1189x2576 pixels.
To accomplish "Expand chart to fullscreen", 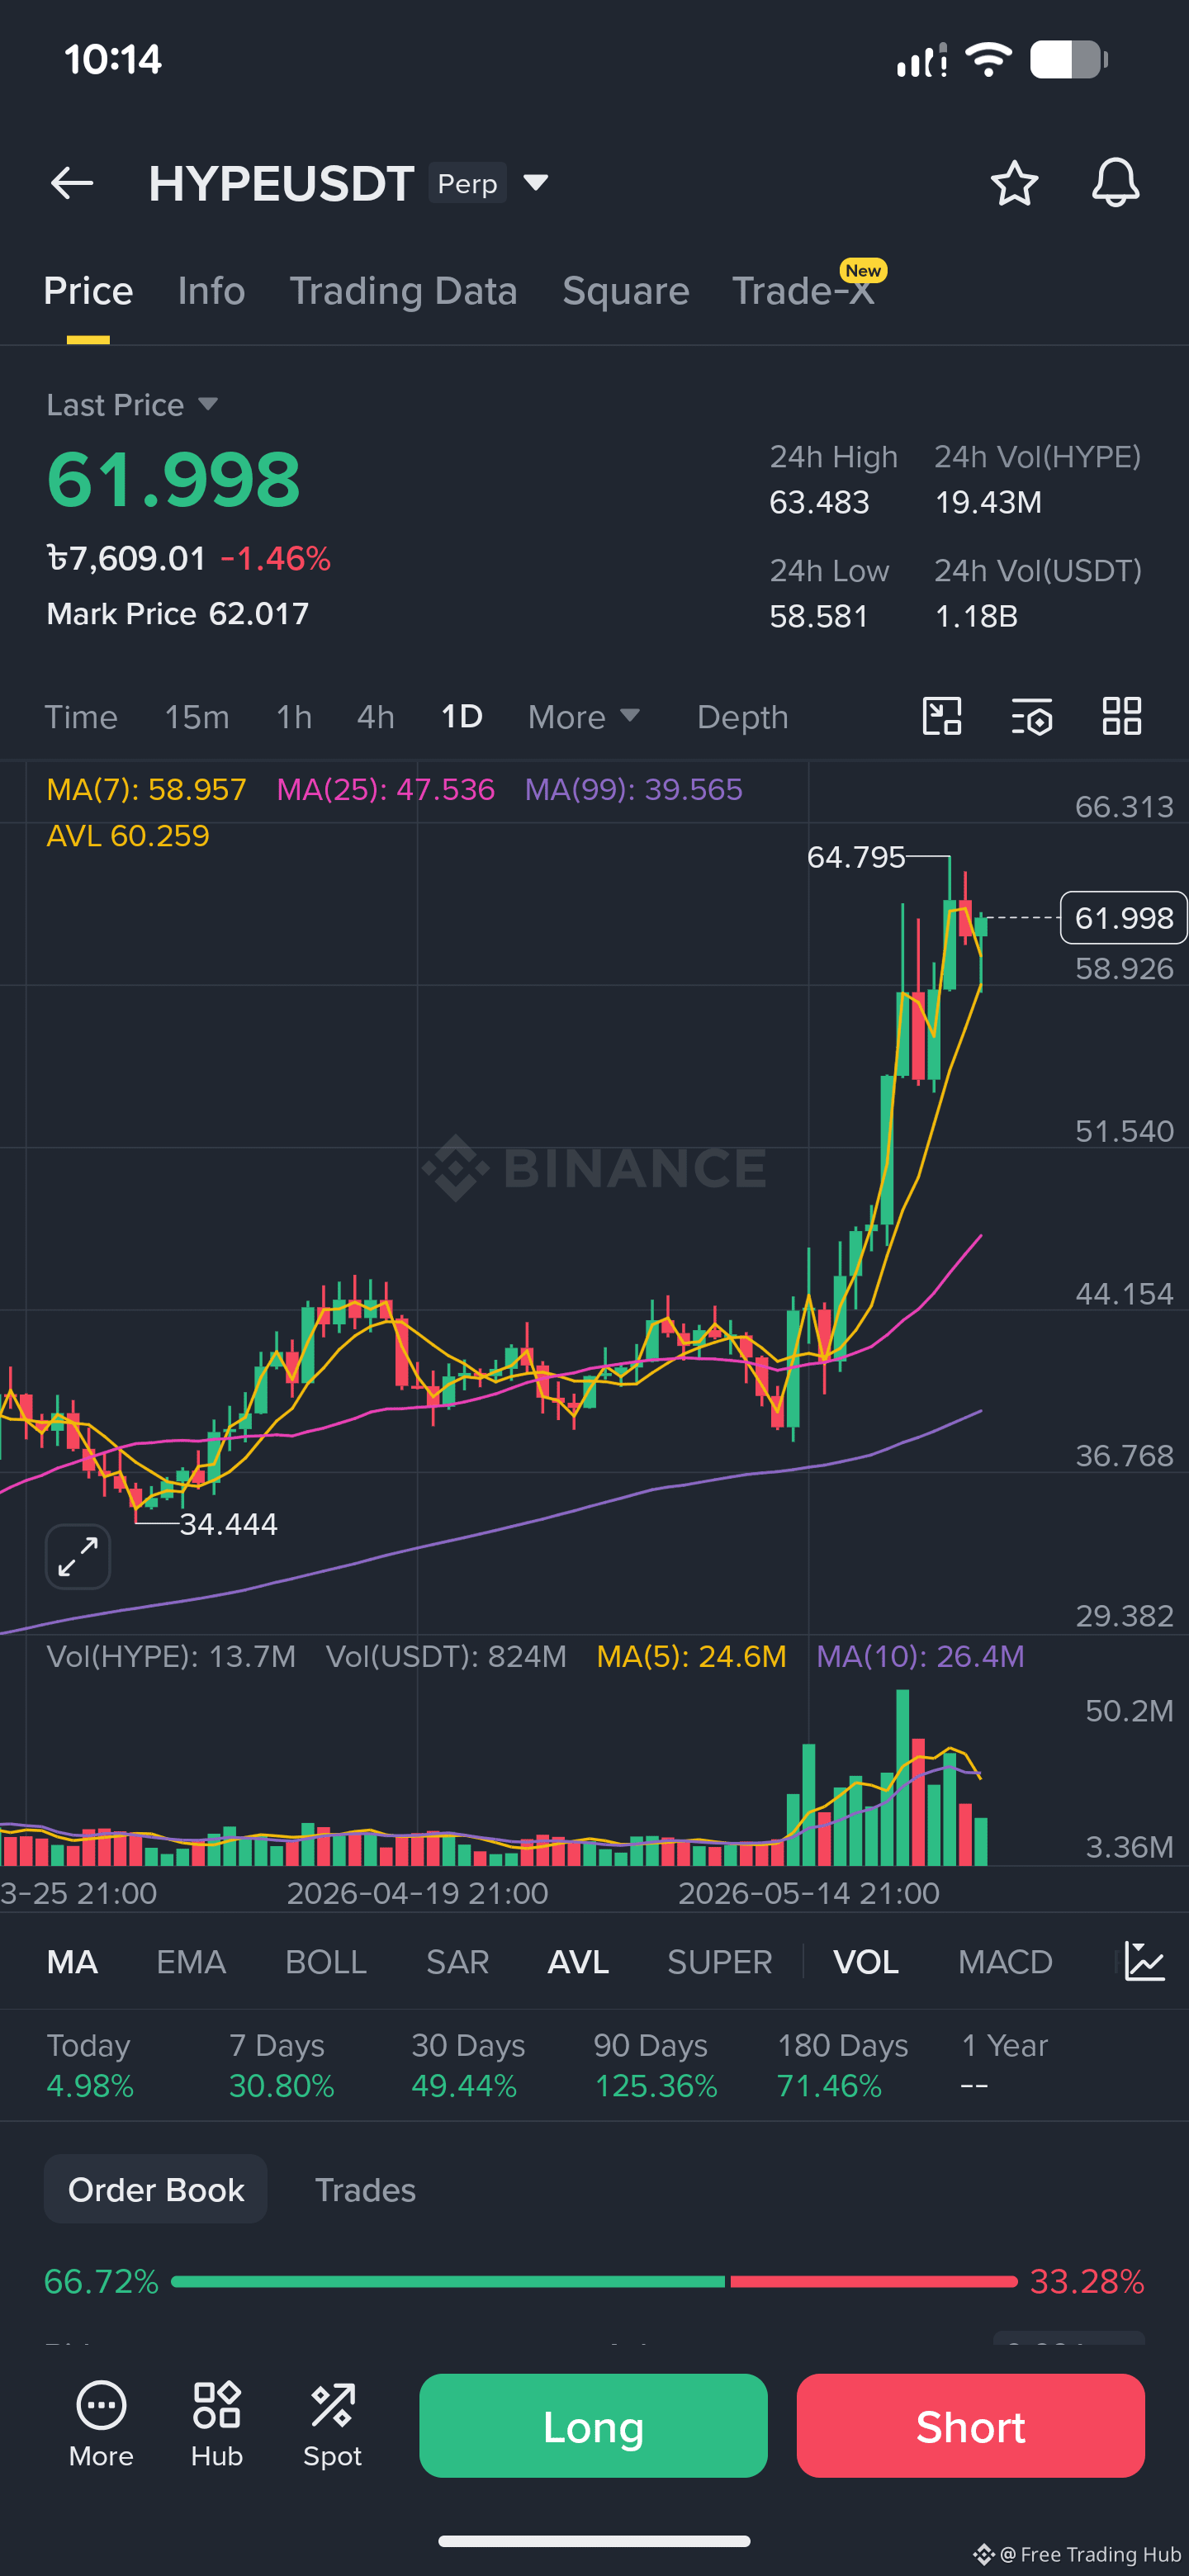I will tap(78, 1556).
